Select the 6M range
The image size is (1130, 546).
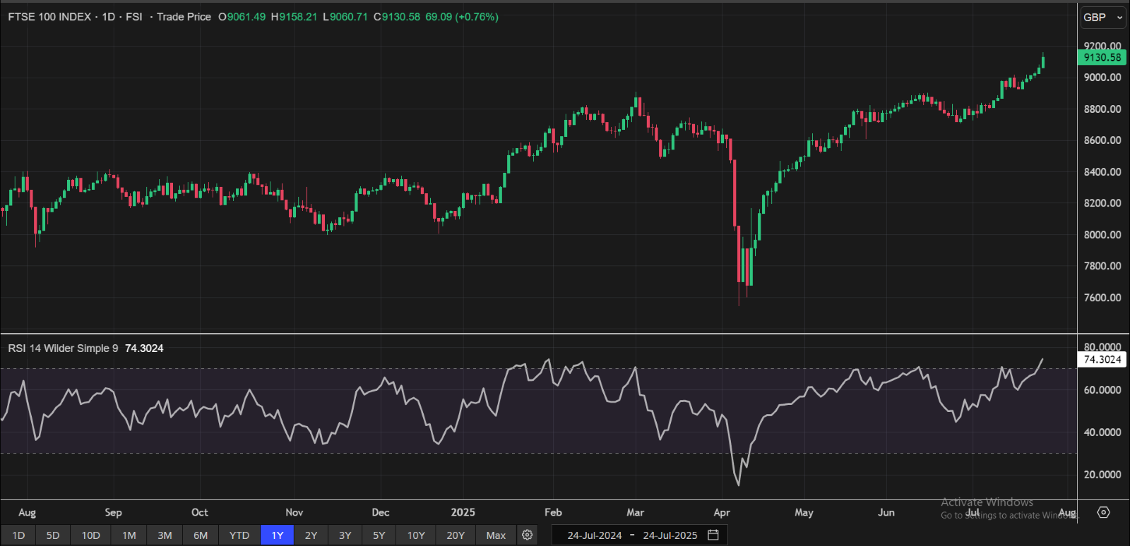pos(201,535)
